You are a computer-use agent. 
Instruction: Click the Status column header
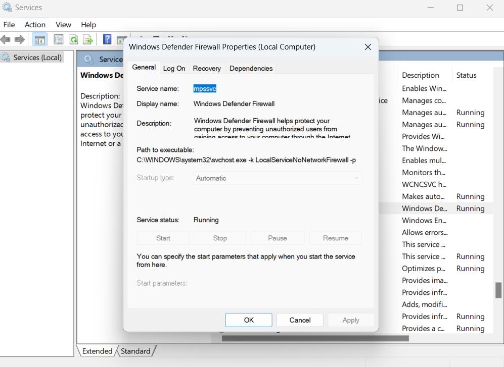coord(467,75)
